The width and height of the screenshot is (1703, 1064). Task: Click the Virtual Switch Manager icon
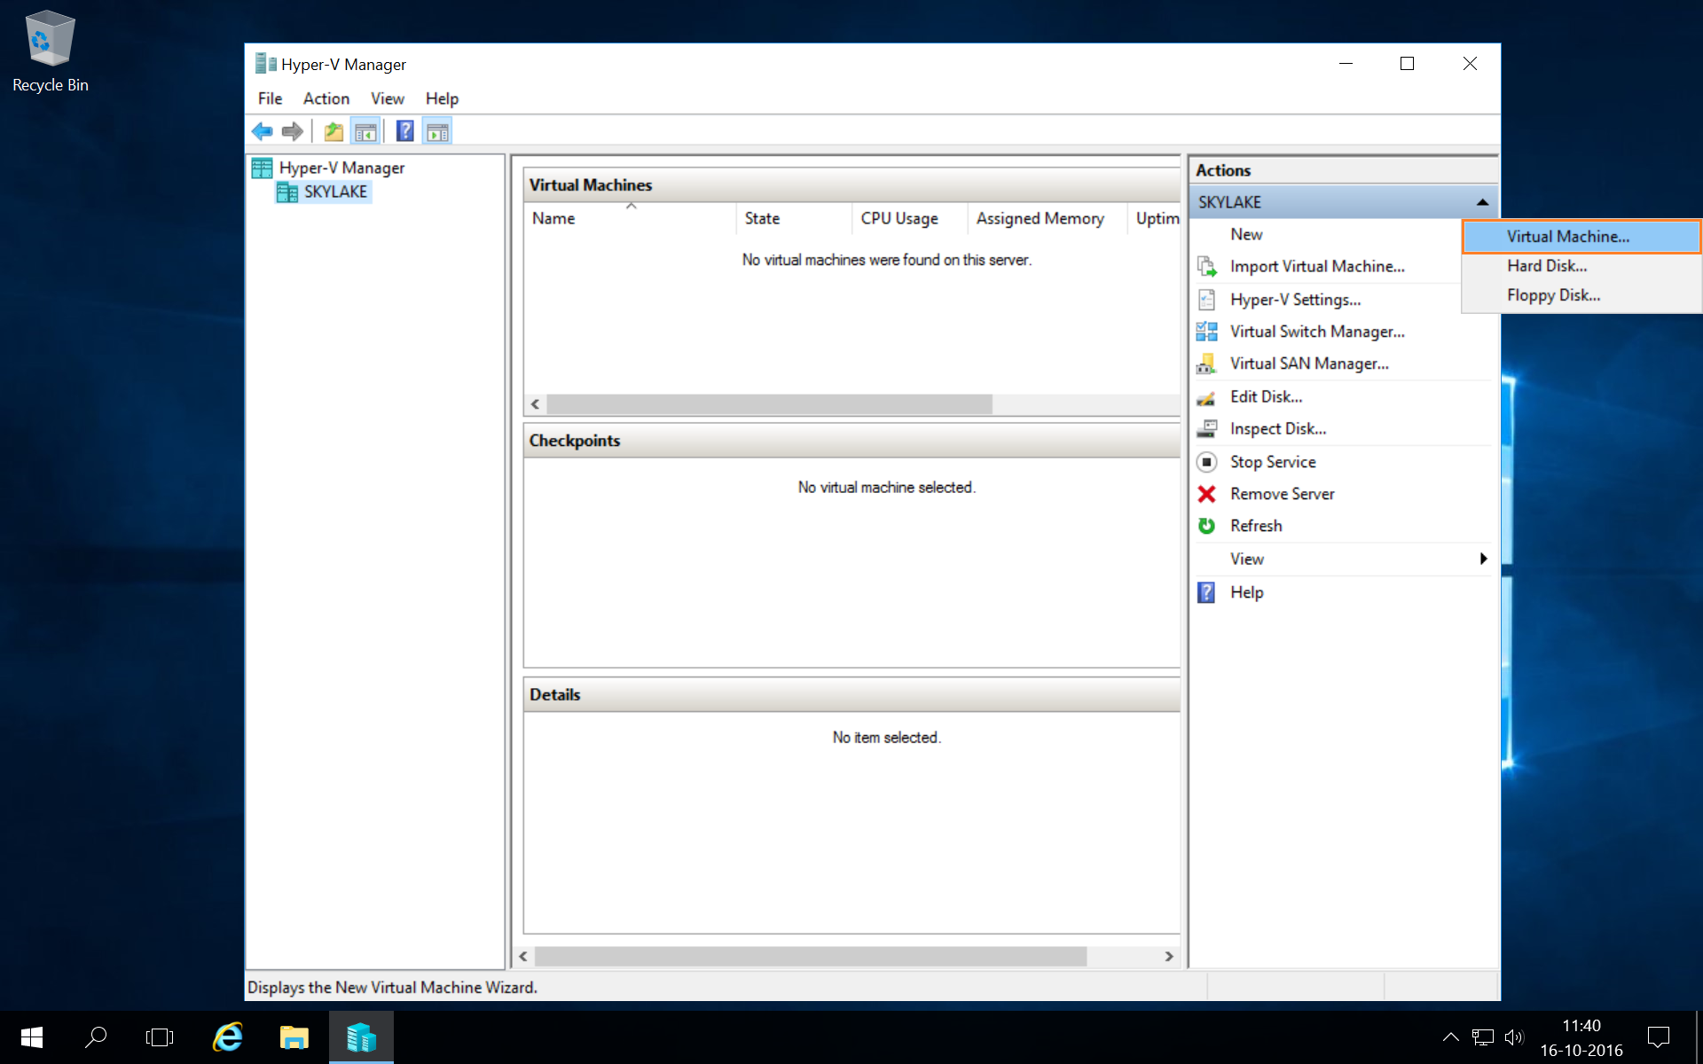pyautogui.click(x=1207, y=332)
